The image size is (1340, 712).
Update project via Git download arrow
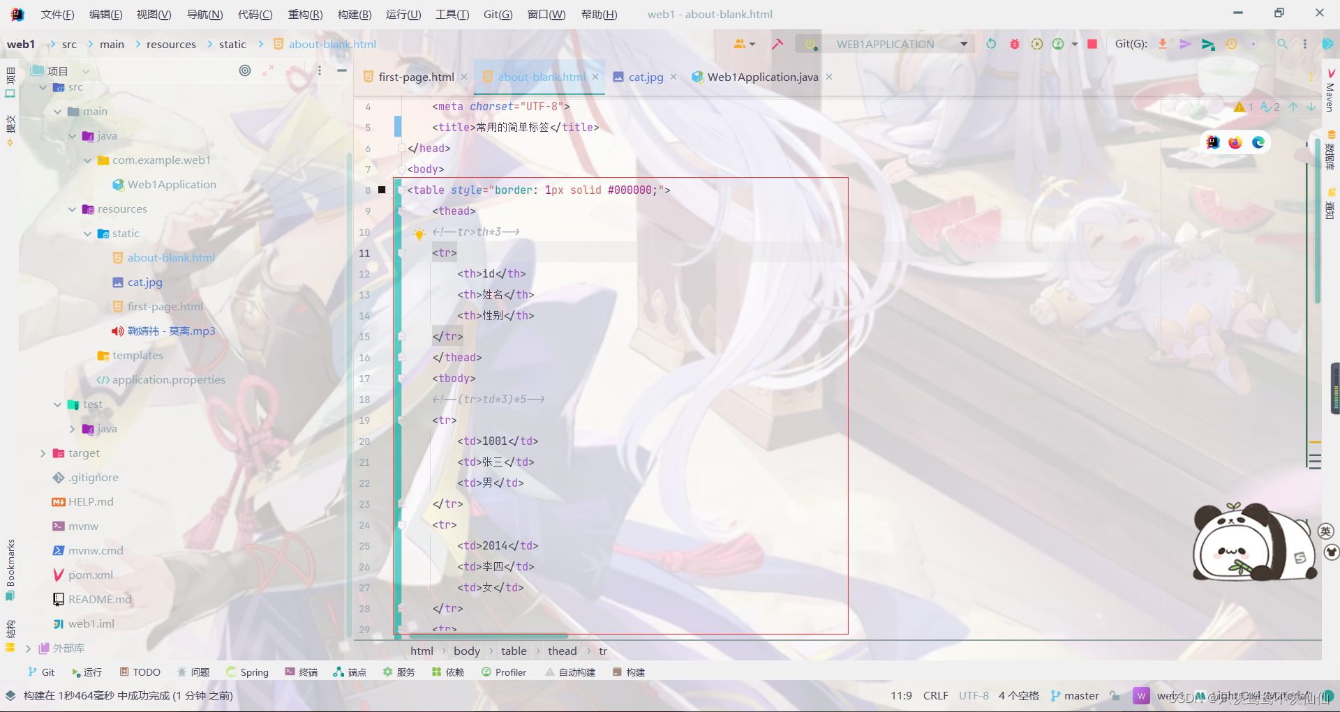[x=1163, y=44]
